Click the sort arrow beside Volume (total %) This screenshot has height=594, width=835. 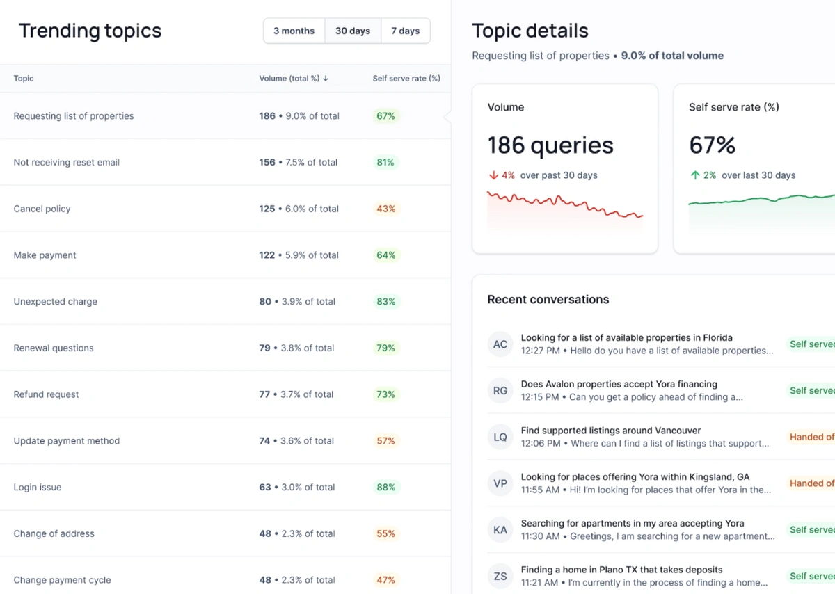click(326, 79)
